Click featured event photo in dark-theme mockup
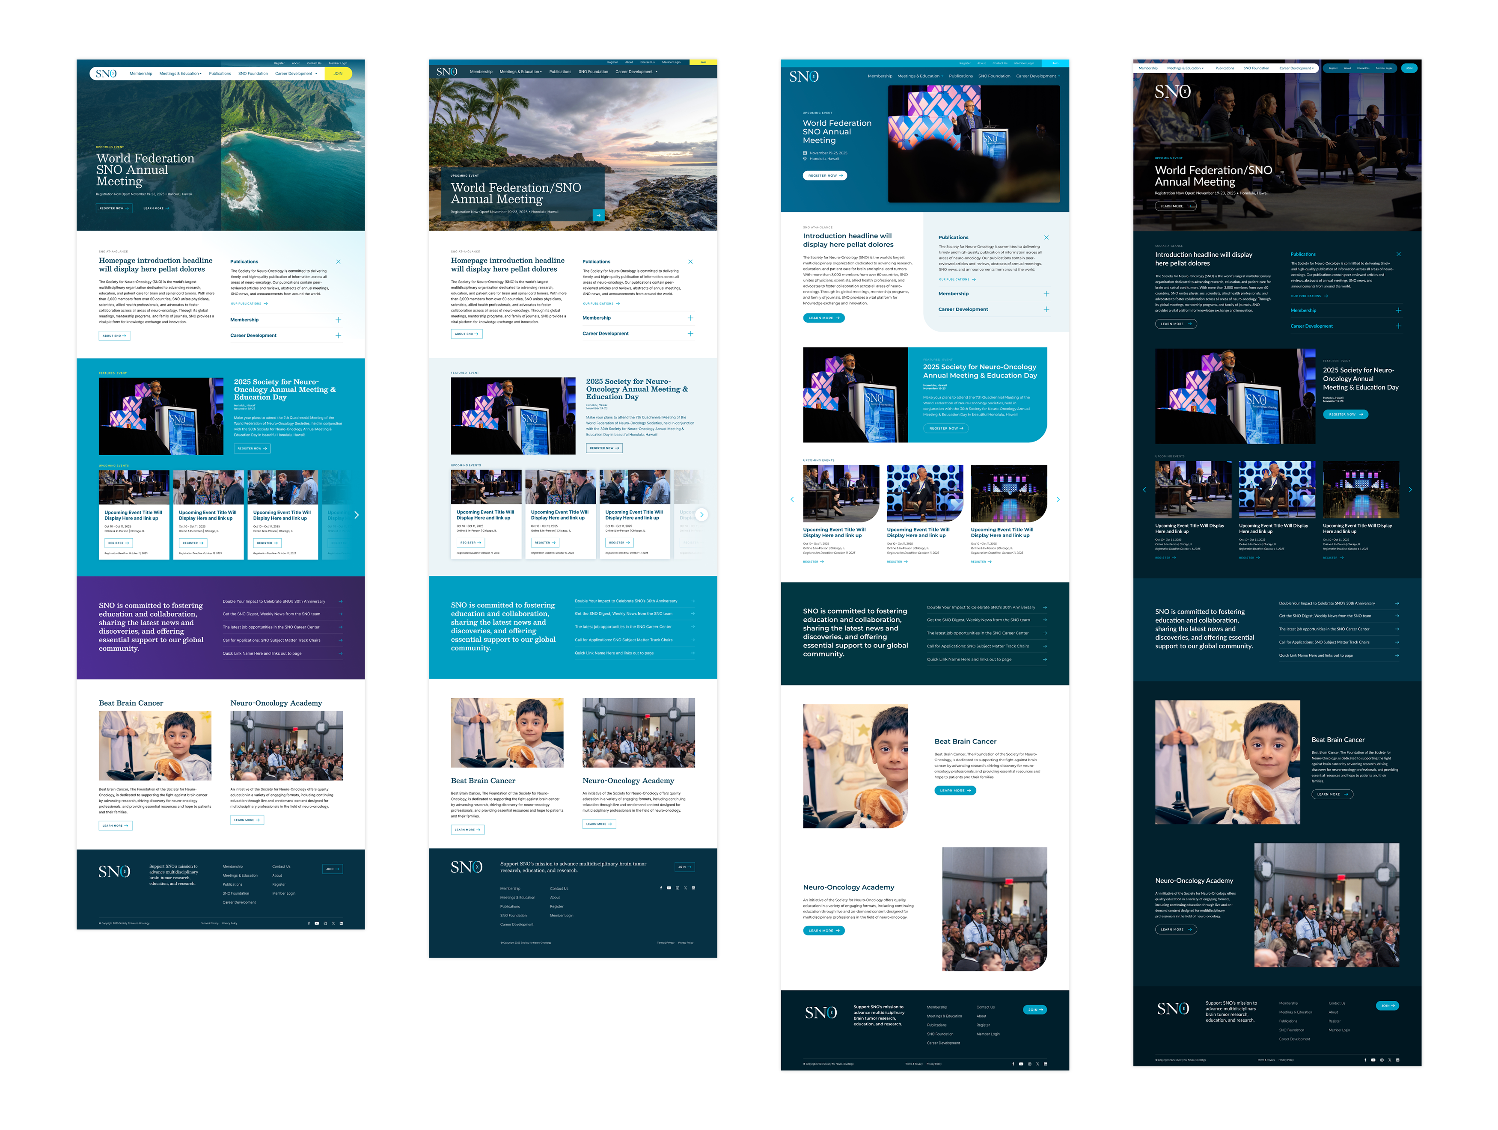This screenshot has width=1498, height=1130. pos(1235,396)
